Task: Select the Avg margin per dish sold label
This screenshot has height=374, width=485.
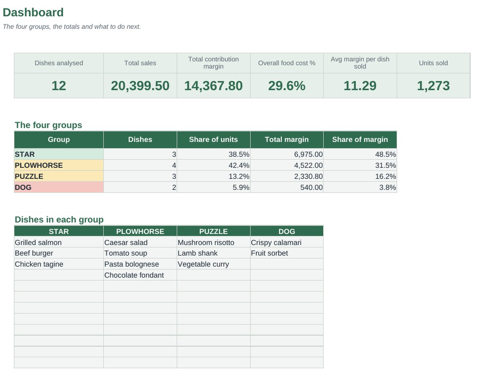Action: coord(360,63)
